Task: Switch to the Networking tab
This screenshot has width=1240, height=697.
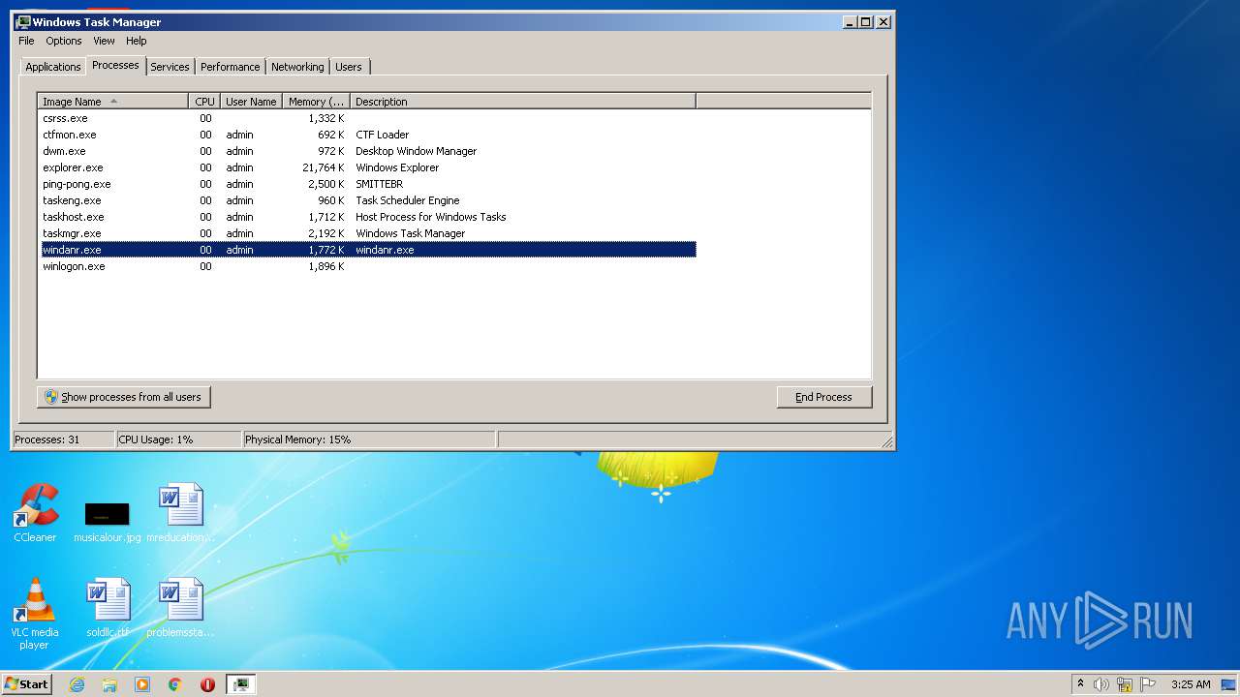Action: pos(297,67)
